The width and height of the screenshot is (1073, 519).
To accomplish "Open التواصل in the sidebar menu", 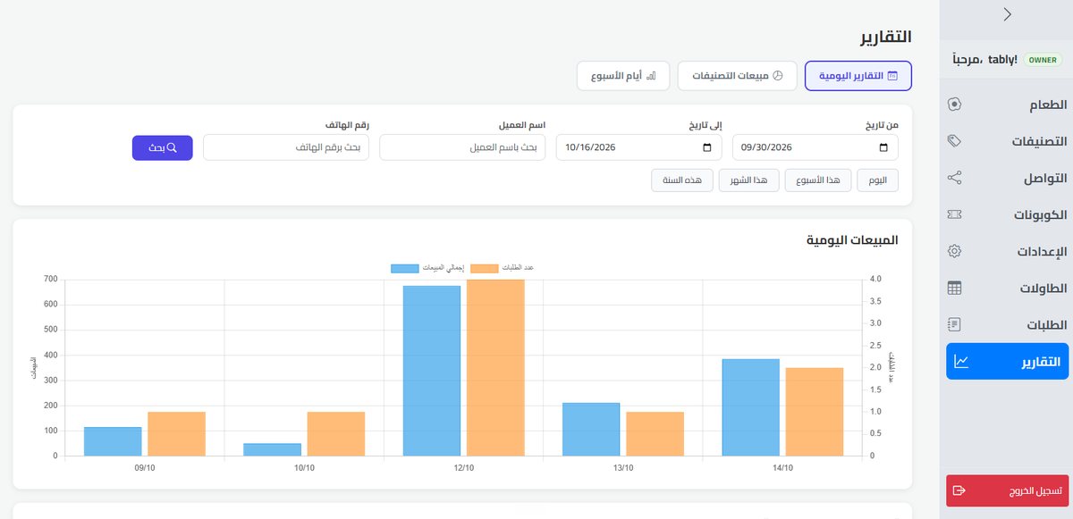I will click(1007, 178).
